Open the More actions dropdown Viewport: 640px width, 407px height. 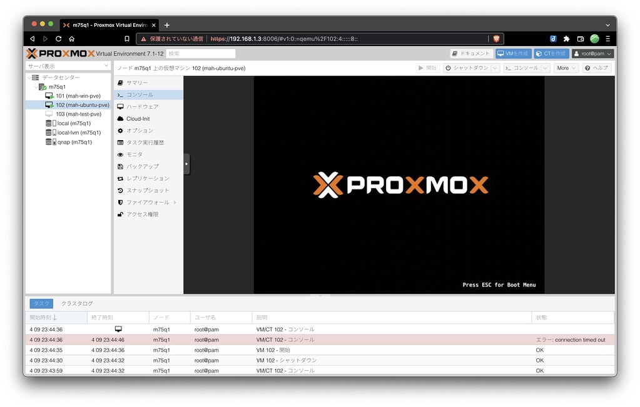pyautogui.click(x=566, y=68)
